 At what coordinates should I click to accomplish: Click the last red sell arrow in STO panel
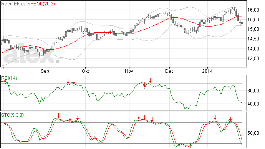click(x=230, y=119)
